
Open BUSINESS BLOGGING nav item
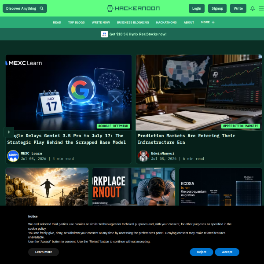pyautogui.click(x=133, y=22)
